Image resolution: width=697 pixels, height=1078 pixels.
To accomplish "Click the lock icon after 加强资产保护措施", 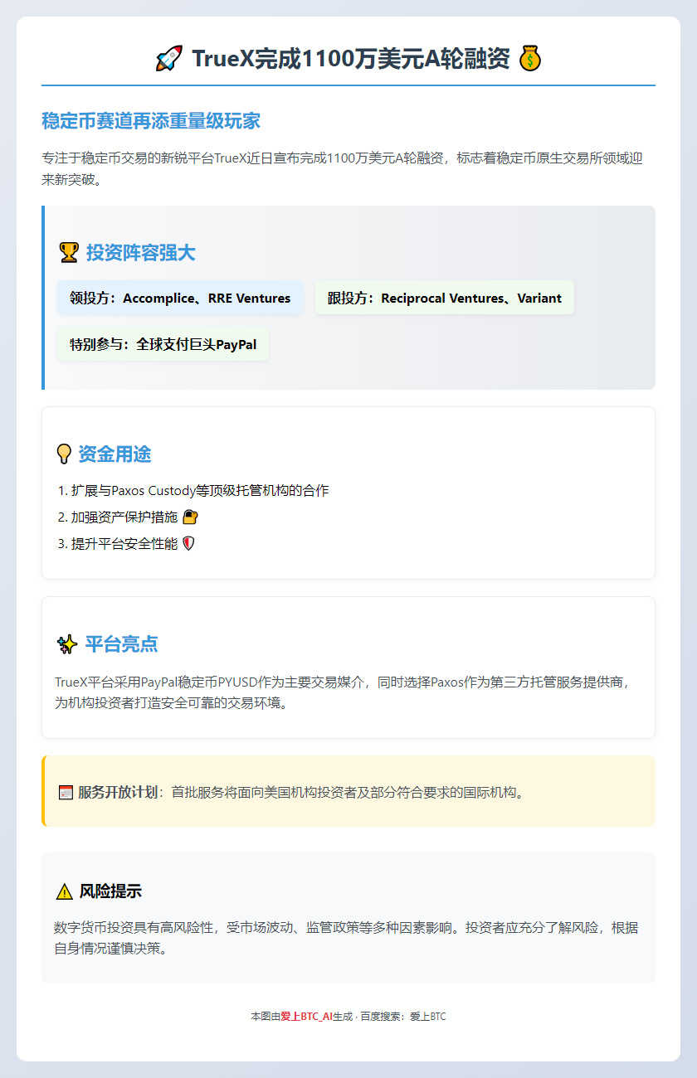I will coord(190,517).
